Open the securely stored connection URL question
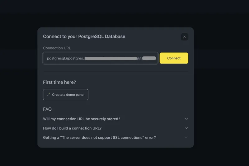This screenshot has width=249, height=166. click(82, 119)
